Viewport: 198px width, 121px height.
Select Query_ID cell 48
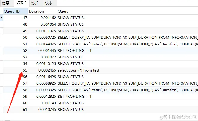16,24
